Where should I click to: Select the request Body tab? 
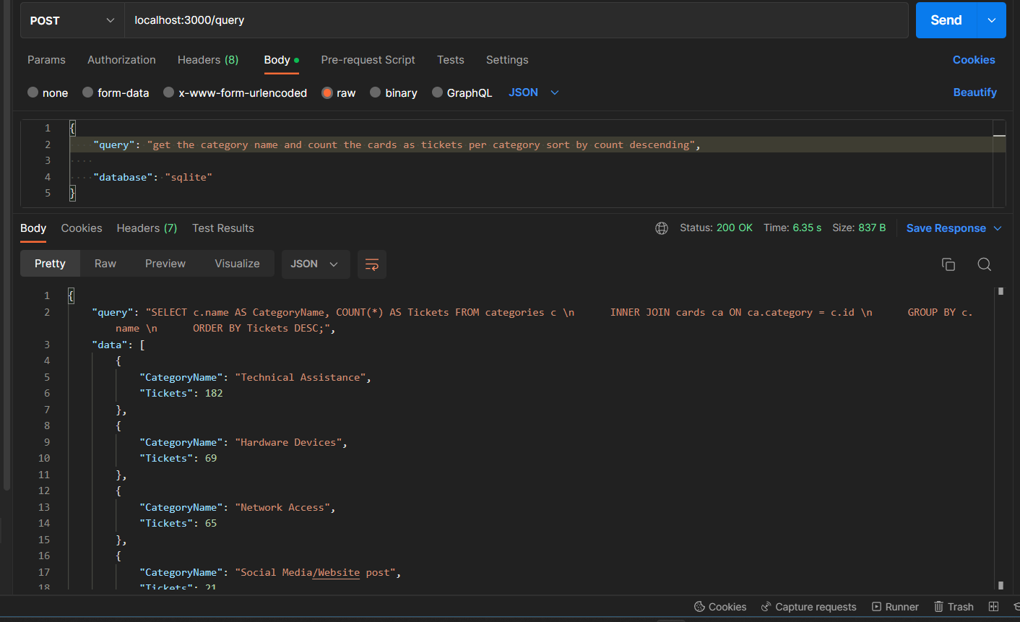[281, 60]
